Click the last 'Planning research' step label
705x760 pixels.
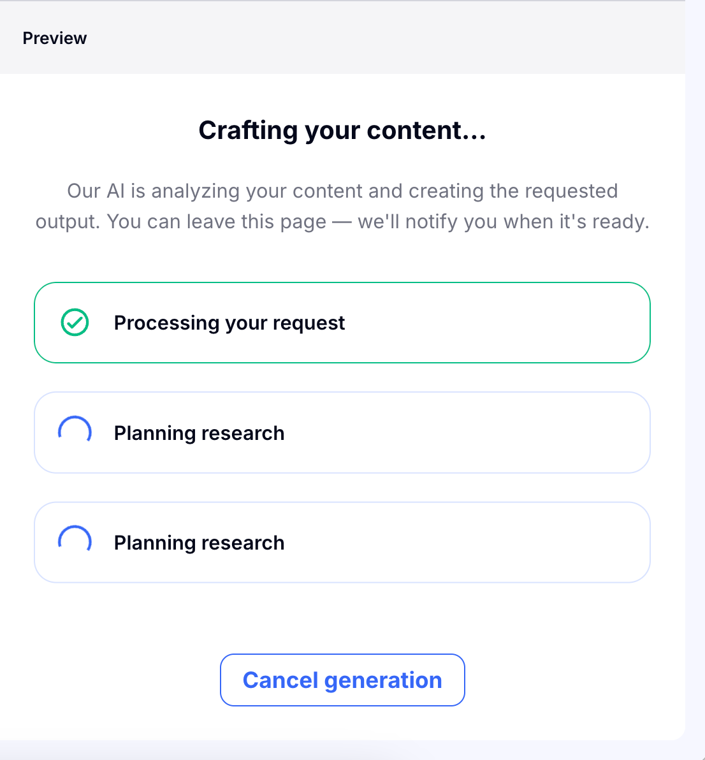199,543
